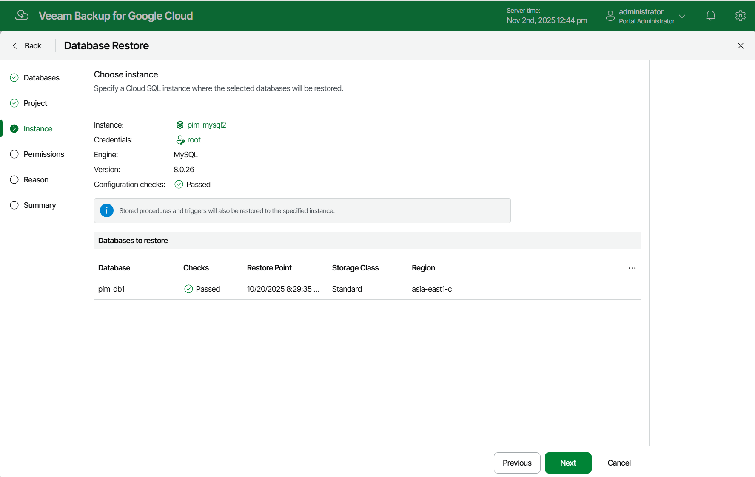Click the root credentials link
Screen dimensions: 755x477
(194, 139)
